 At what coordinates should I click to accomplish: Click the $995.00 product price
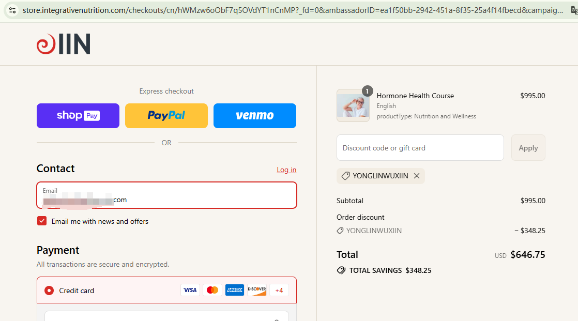point(533,96)
